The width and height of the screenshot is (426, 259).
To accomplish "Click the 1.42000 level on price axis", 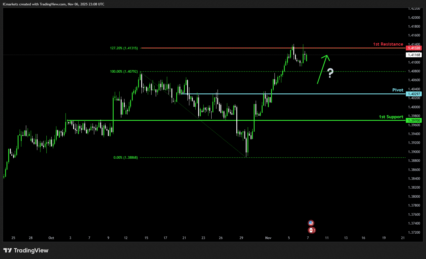I will click(414, 18).
